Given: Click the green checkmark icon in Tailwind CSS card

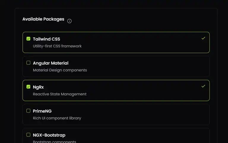Looking at the screenshot, I should (203, 38).
